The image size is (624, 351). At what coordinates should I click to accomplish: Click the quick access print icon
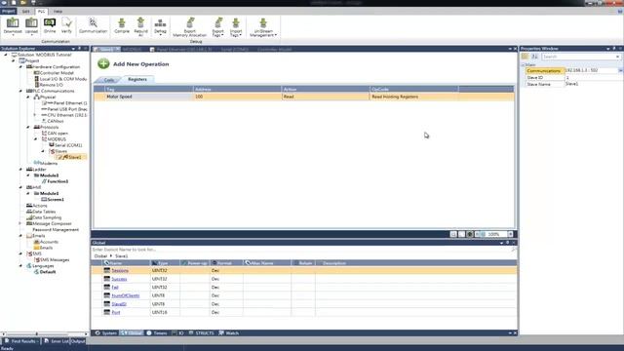coord(33,2)
